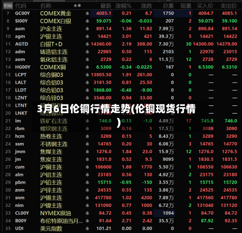The height and width of the screenshot is (233, 242).
Task: Click the bell icon for COMEX黄金
Action: click(87, 14)
